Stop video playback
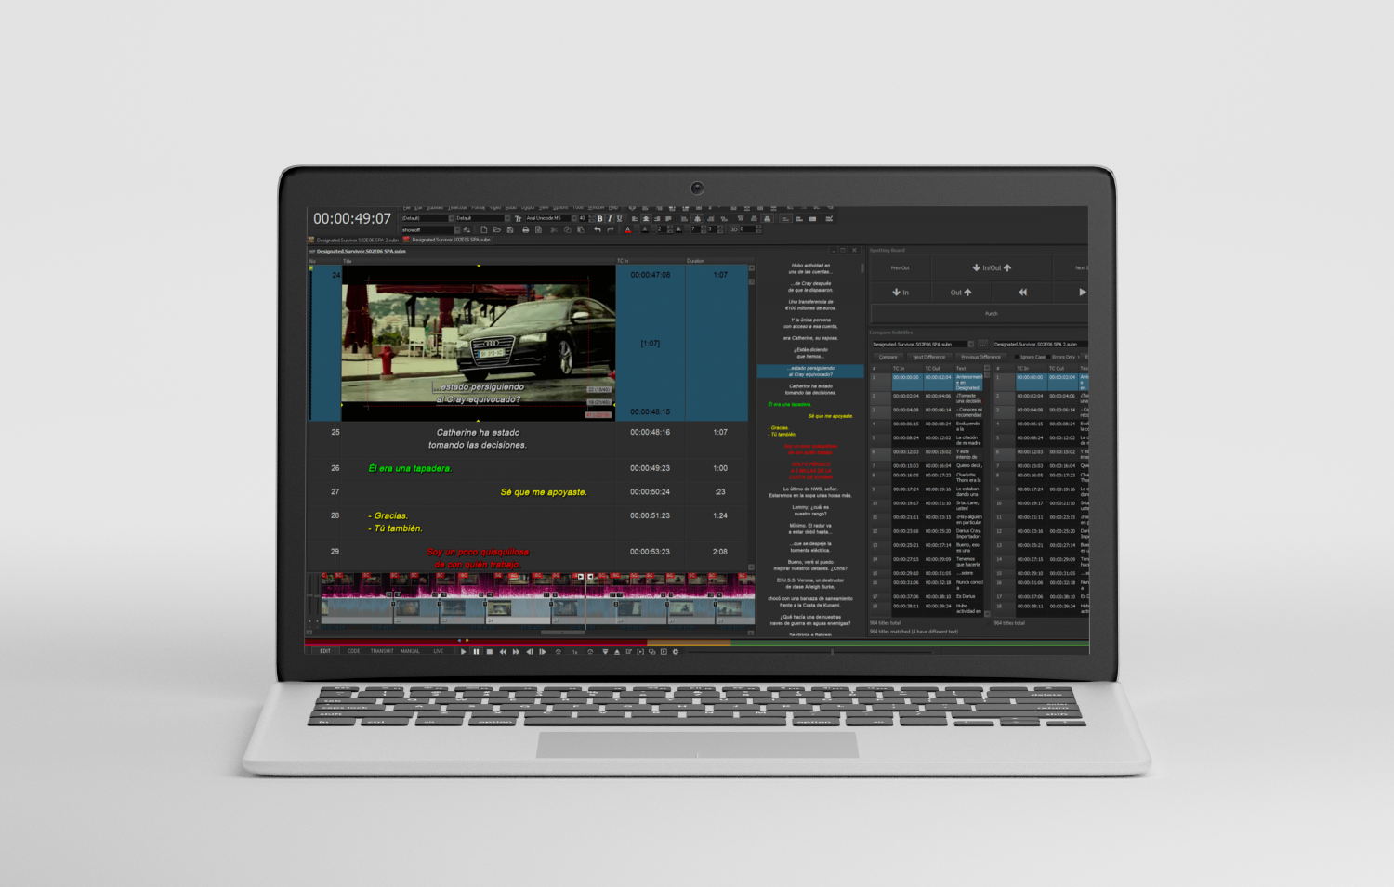 489,651
